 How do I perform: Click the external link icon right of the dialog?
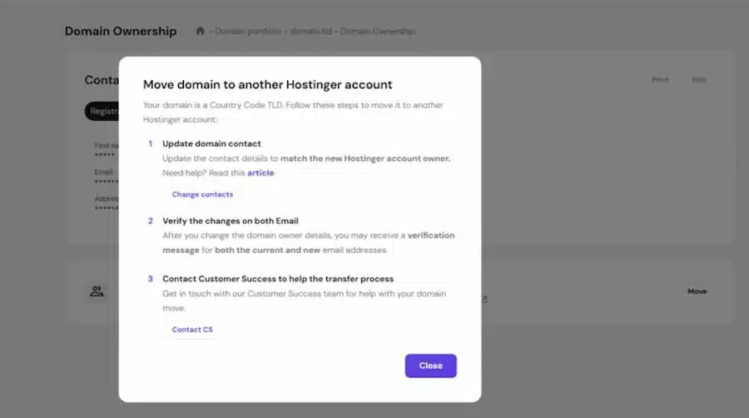(484, 298)
